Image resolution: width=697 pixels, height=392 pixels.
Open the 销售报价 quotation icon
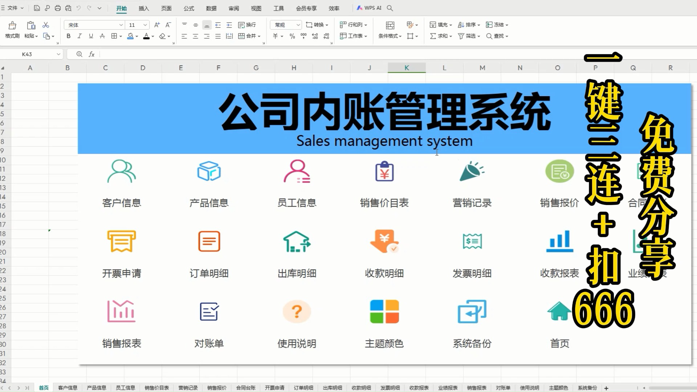point(559,171)
